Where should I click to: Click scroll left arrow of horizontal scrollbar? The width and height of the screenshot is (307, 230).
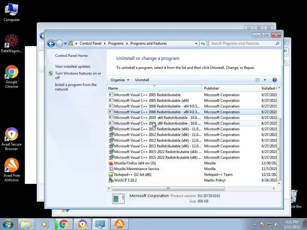pos(109,189)
